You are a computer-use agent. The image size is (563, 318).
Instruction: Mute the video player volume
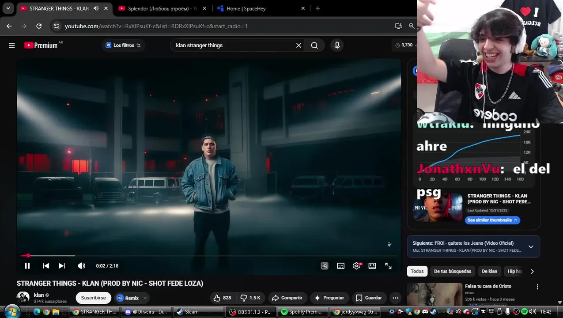pos(81,266)
